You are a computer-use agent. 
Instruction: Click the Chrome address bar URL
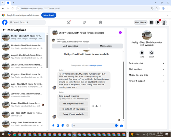40,9
